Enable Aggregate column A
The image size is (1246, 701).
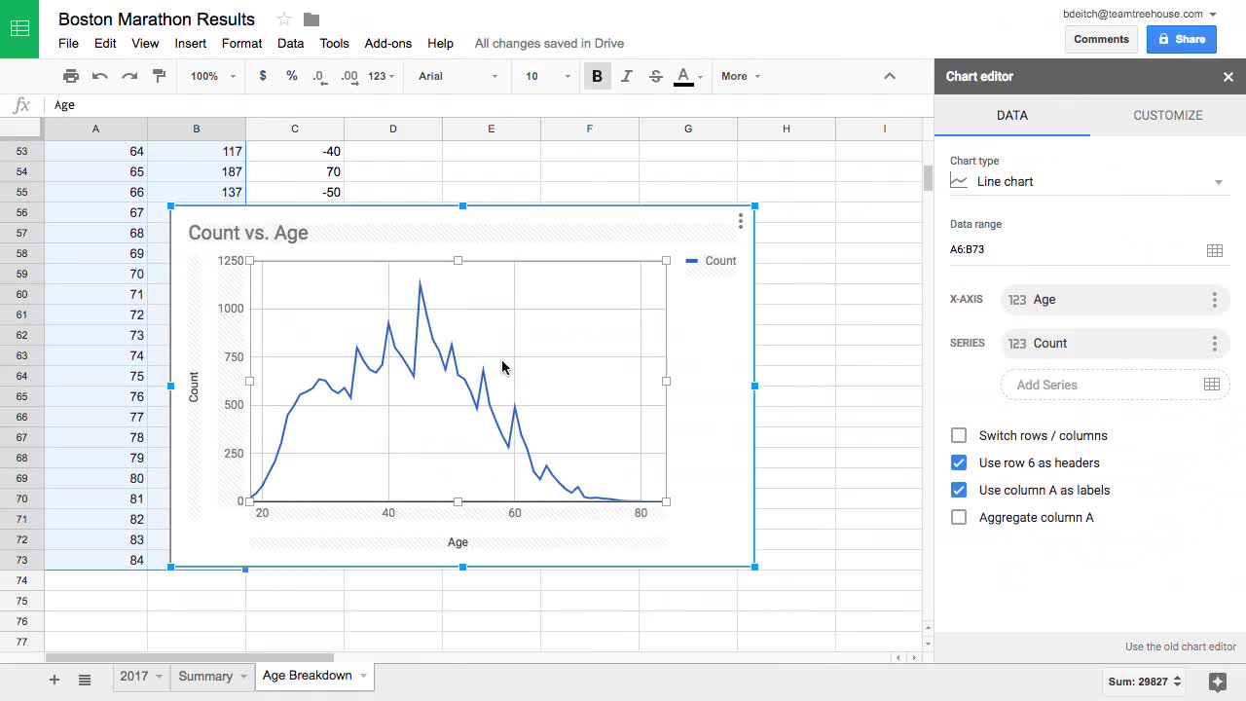point(959,517)
